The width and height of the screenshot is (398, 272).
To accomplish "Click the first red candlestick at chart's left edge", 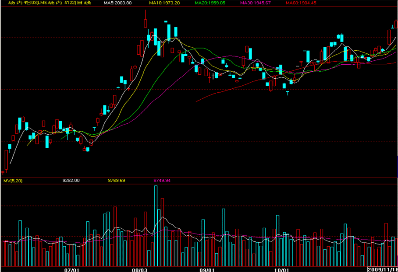I will point(6,160).
